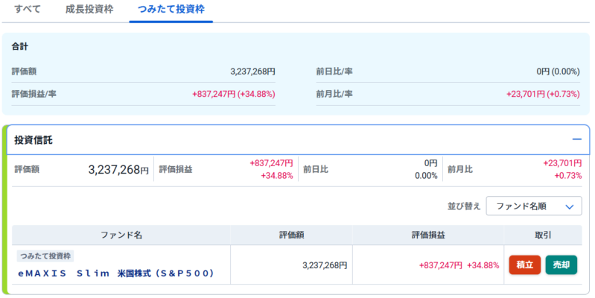Select the つみたて投資枠 tab
The height and width of the screenshot is (298, 595).
coord(171,10)
